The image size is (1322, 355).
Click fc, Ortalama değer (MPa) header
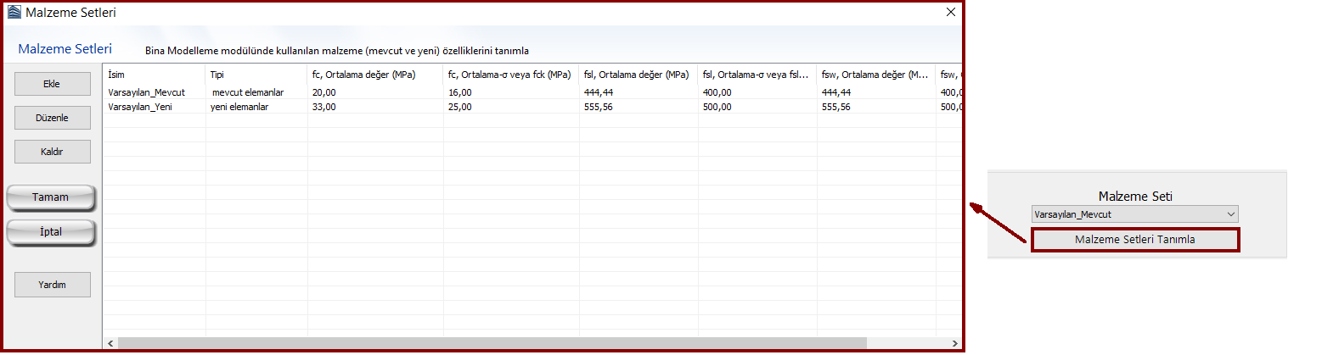[x=374, y=75]
